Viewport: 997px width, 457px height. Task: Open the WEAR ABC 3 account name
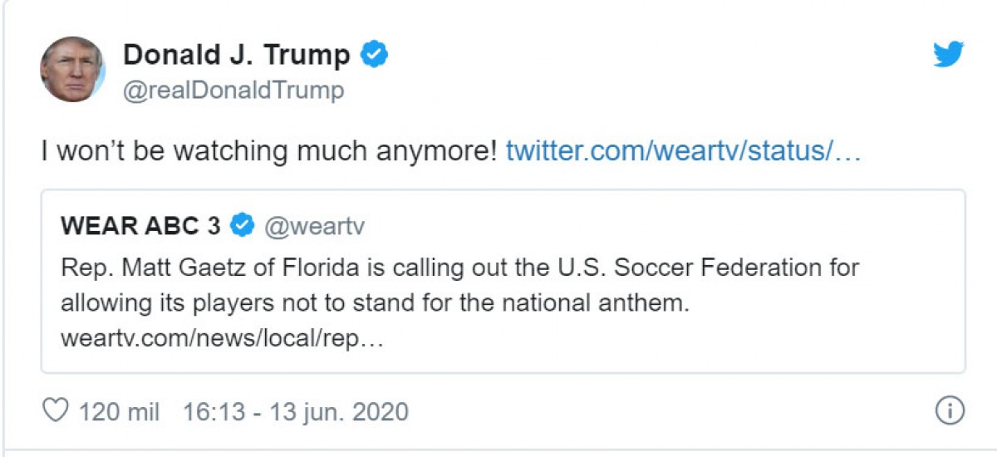(x=140, y=225)
